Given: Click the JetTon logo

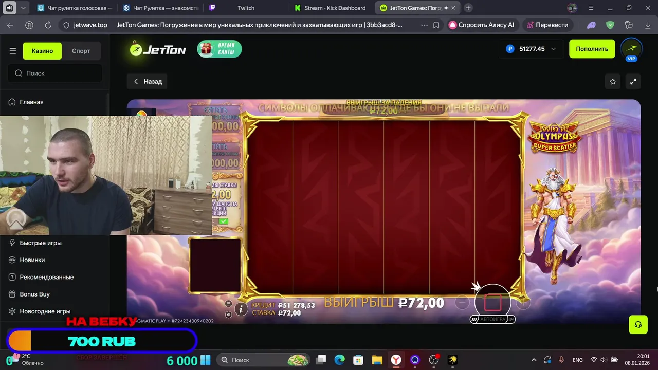Looking at the screenshot, I should pyautogui.click(x=158, y=49).
